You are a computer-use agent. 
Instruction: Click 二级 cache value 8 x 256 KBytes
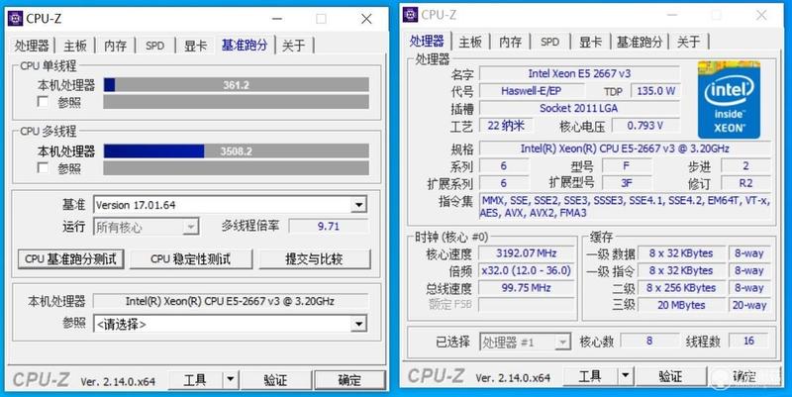681,288
